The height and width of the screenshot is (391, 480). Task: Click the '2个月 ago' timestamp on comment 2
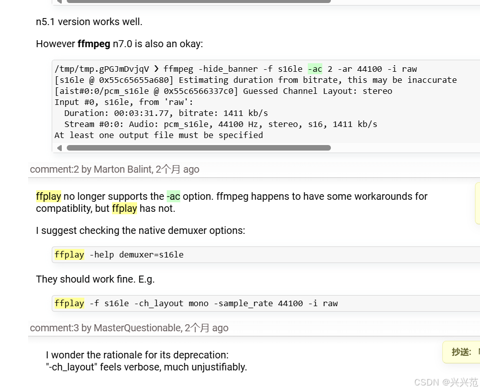(x=178, y=169)
